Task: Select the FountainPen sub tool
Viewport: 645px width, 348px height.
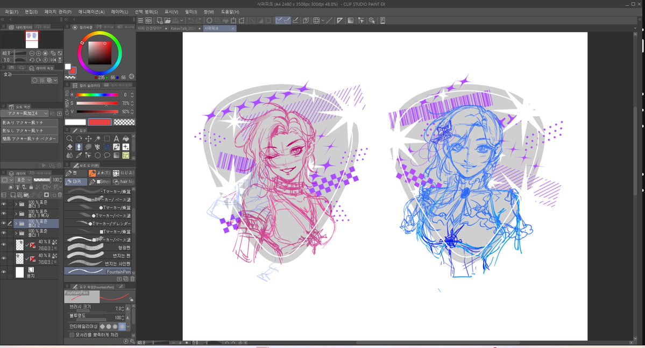Action: (98, 272)
